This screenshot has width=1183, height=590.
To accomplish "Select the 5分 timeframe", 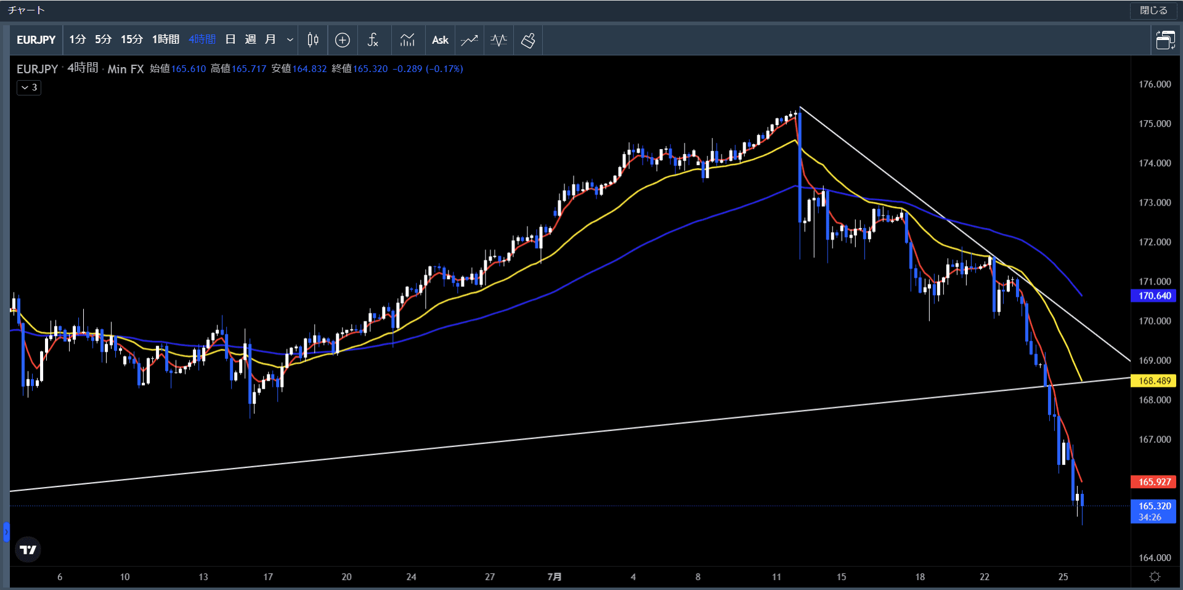I will [104, 39].
